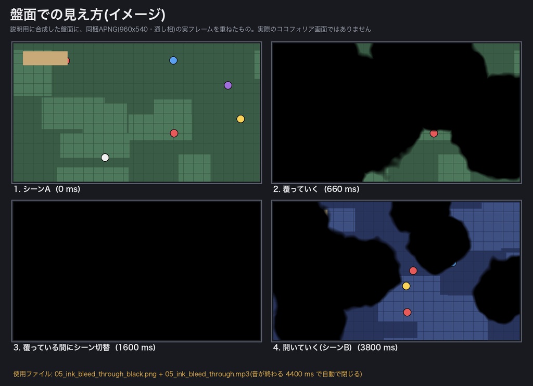Screen dimensions: 533x386
Task: Click the yellow token in the Scene A panel
Action: click(x=240, y=119)
